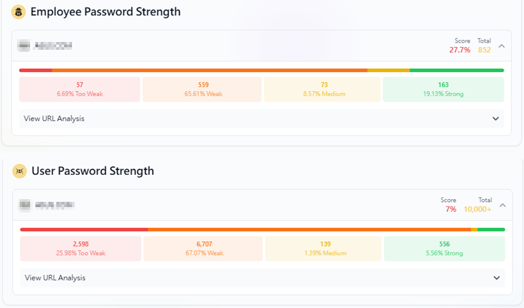Click the green segment of employee strength bar

click(457, 70)
